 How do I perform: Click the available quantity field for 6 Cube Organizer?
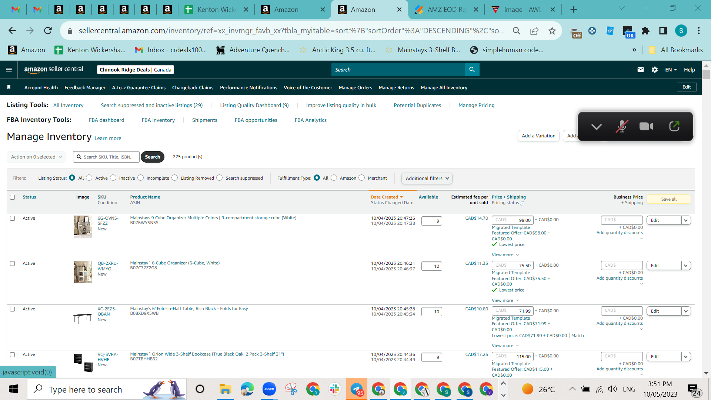(x=432, y=266)
